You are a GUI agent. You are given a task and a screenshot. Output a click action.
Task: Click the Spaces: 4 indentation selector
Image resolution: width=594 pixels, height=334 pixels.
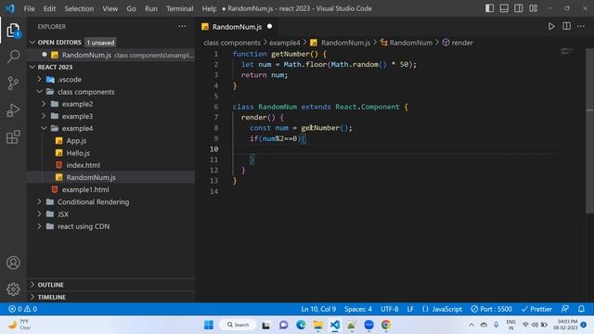tap(358, 309)
